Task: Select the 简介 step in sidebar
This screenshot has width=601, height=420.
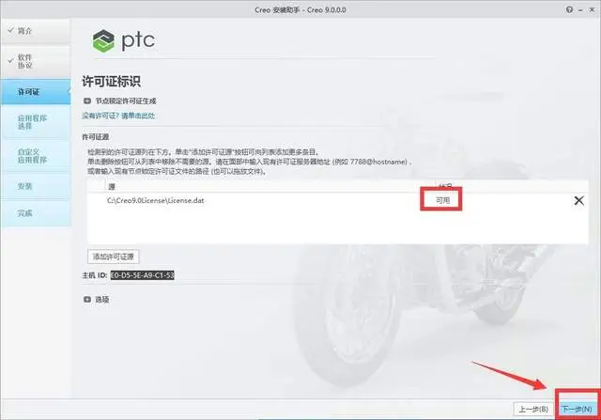Action: [x=36, y=31]
